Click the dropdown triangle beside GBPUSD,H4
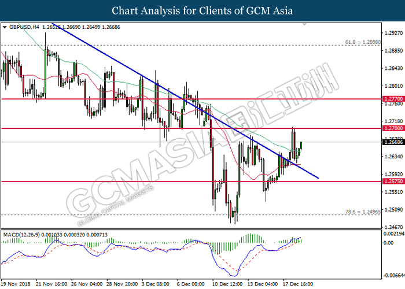The image size is (405, 289). point(5,27)
